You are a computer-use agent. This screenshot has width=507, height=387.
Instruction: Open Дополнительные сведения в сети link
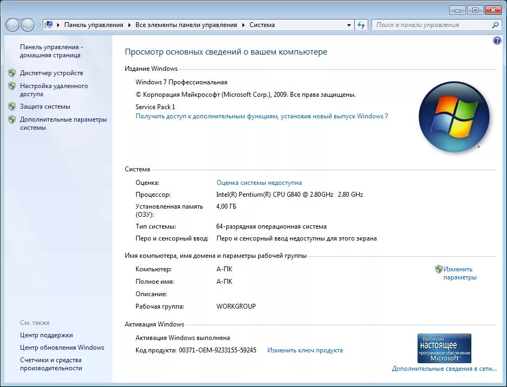point(444,369)
